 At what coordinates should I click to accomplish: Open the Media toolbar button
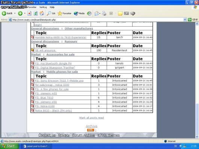[79, 13]
